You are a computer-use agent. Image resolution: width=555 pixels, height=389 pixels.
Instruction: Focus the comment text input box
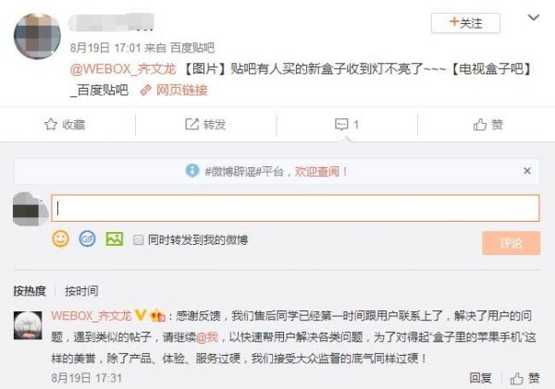295,208
